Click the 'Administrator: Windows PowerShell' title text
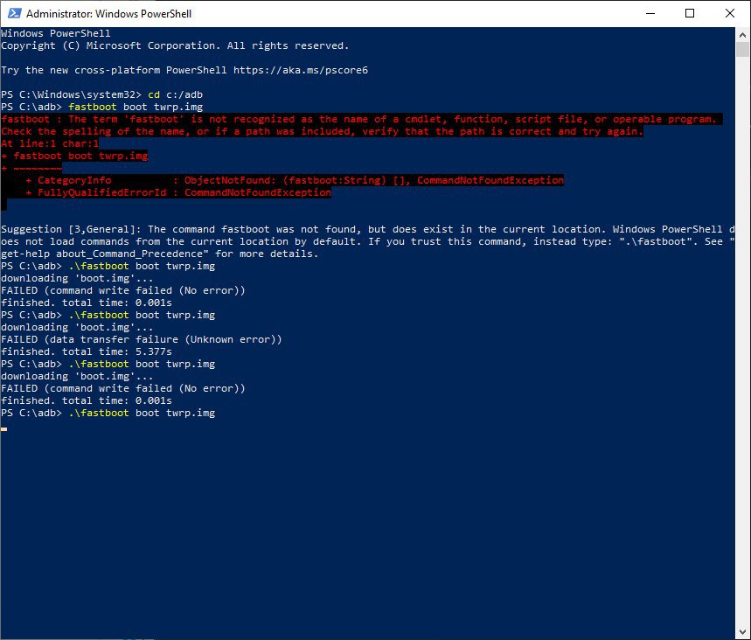 (108, 14)
